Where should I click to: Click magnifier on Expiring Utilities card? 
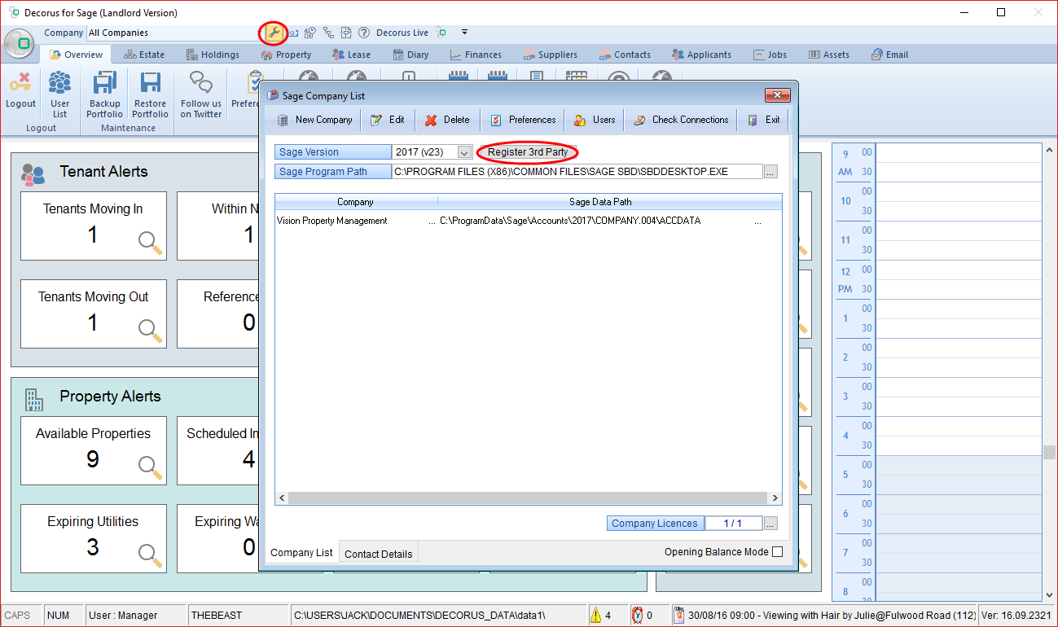pyautogui.click(x=150, y=555)
